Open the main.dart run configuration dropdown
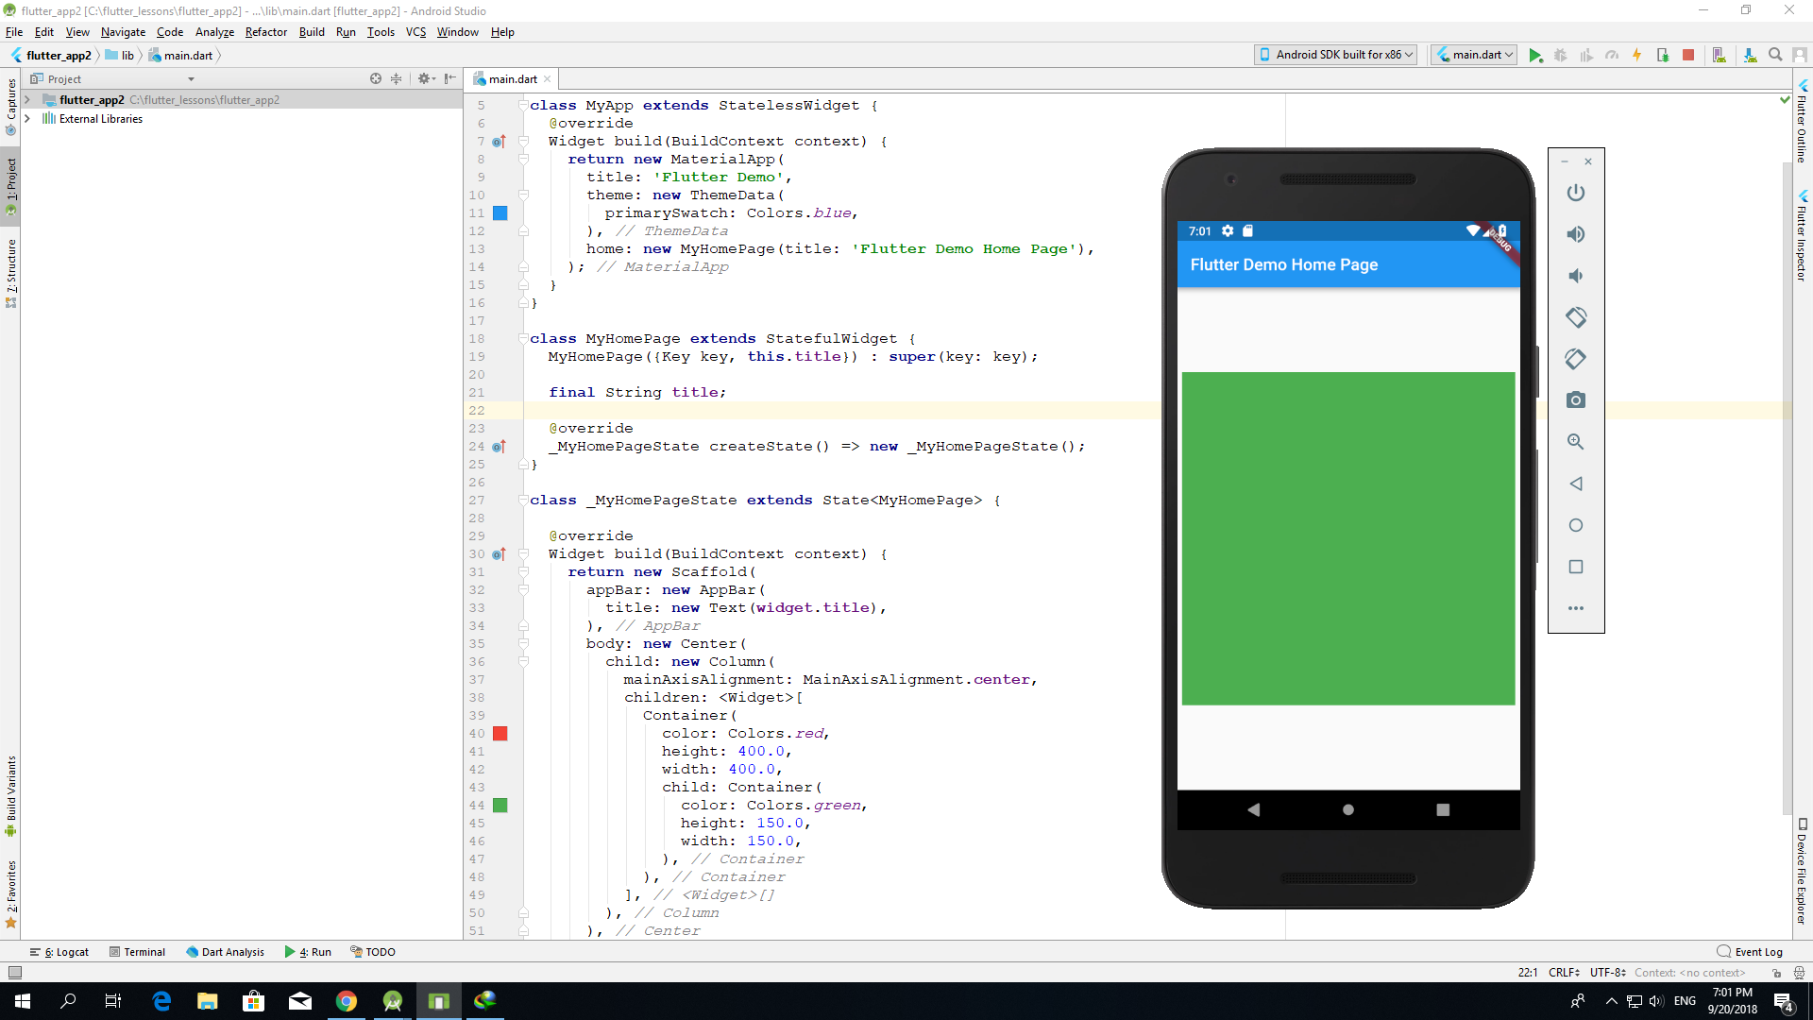 tap(1474, 55)
